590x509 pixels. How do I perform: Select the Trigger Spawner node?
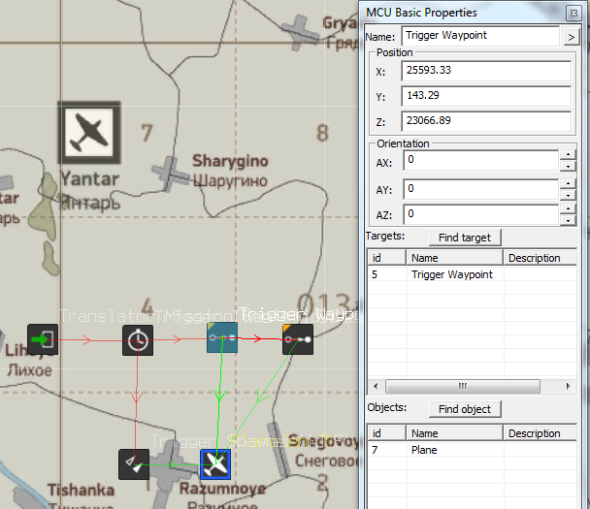pyautogui.click(x=134, y=464)
